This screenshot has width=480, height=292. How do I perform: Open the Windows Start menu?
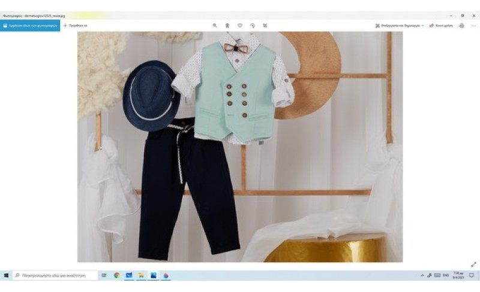(x=6, y=275)
